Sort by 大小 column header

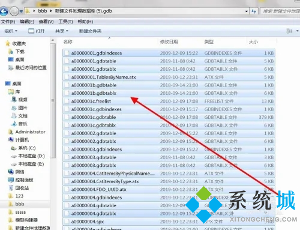[x=253, y=41]
